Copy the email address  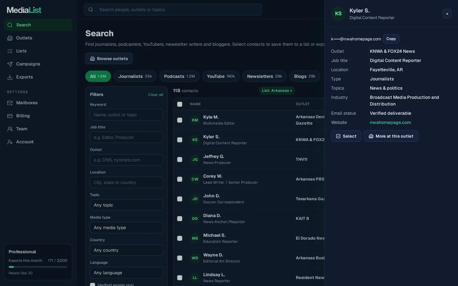click(391, 39)
